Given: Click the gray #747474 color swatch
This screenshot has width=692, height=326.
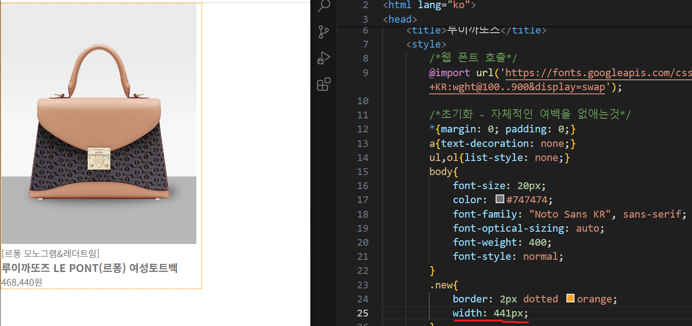Looking at the screenshot, I should [500, 199].
